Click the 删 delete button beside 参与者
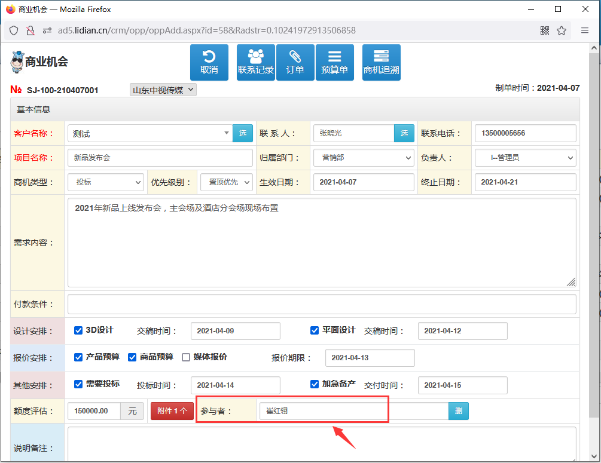The image size is (601, 463). click(459, 411)
